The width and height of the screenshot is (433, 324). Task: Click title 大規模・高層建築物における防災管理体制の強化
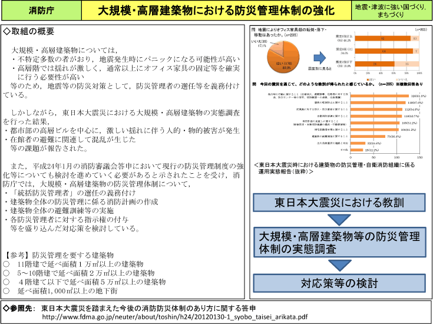pyautogui.click(x=216, y=11)
